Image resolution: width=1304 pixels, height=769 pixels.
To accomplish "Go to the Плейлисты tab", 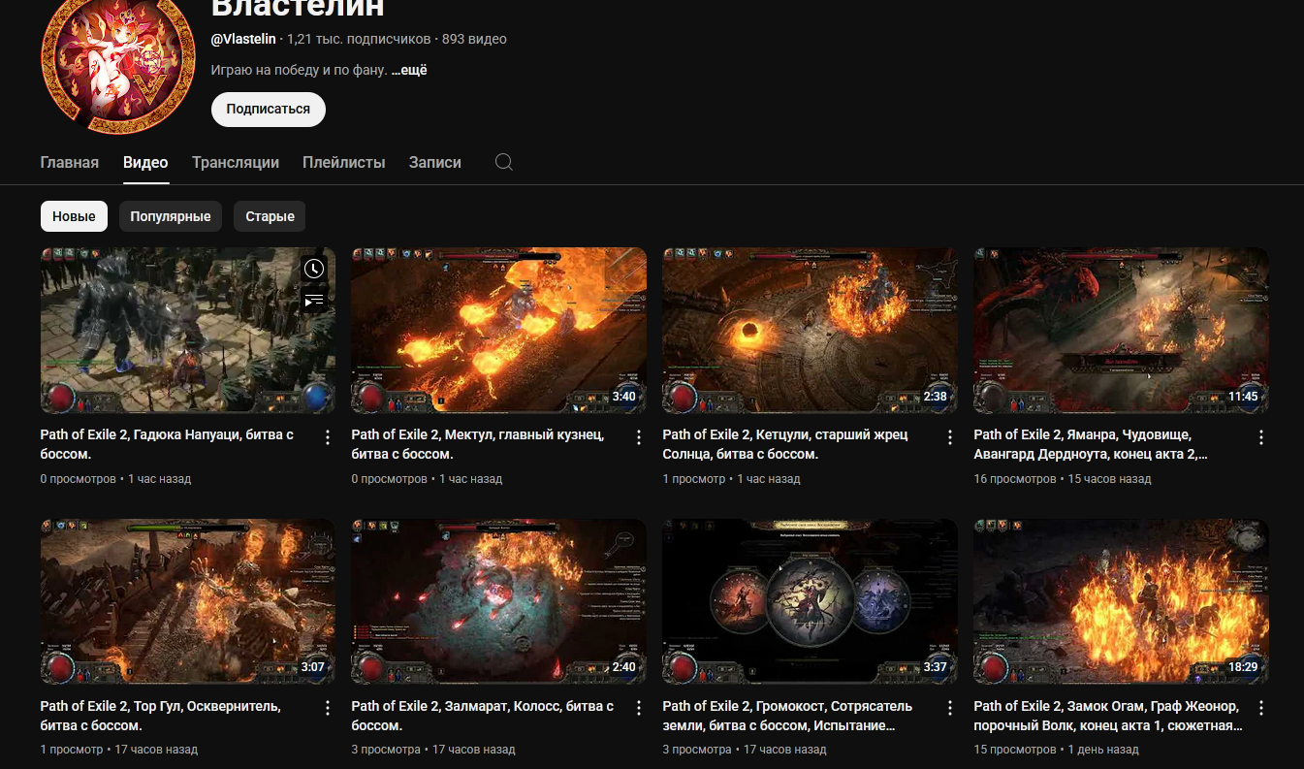I will [x=344, y=162].
